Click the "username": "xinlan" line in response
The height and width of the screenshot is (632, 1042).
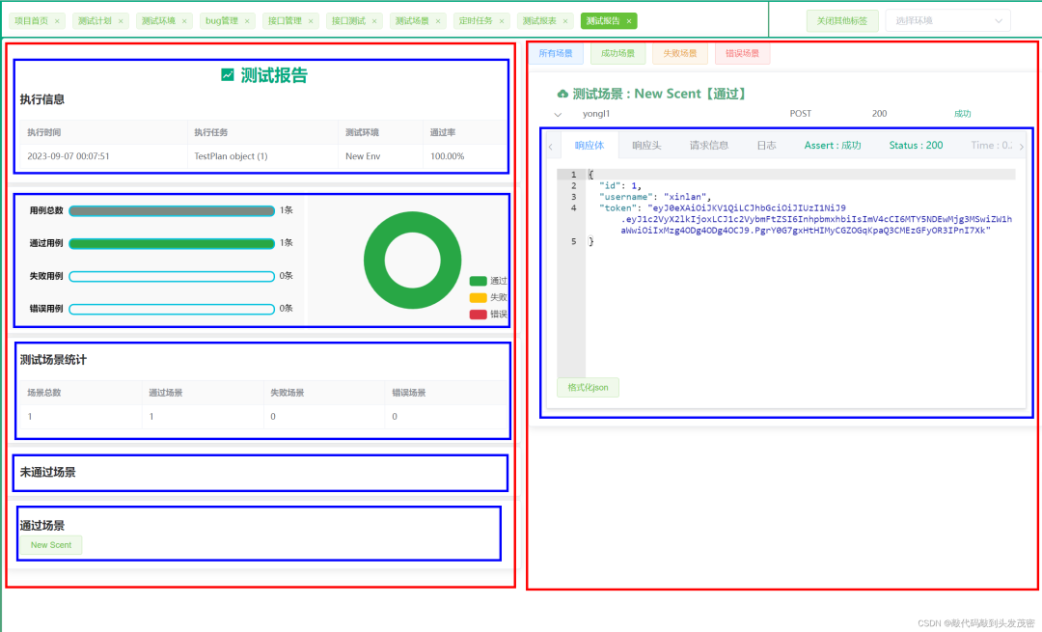654,197
